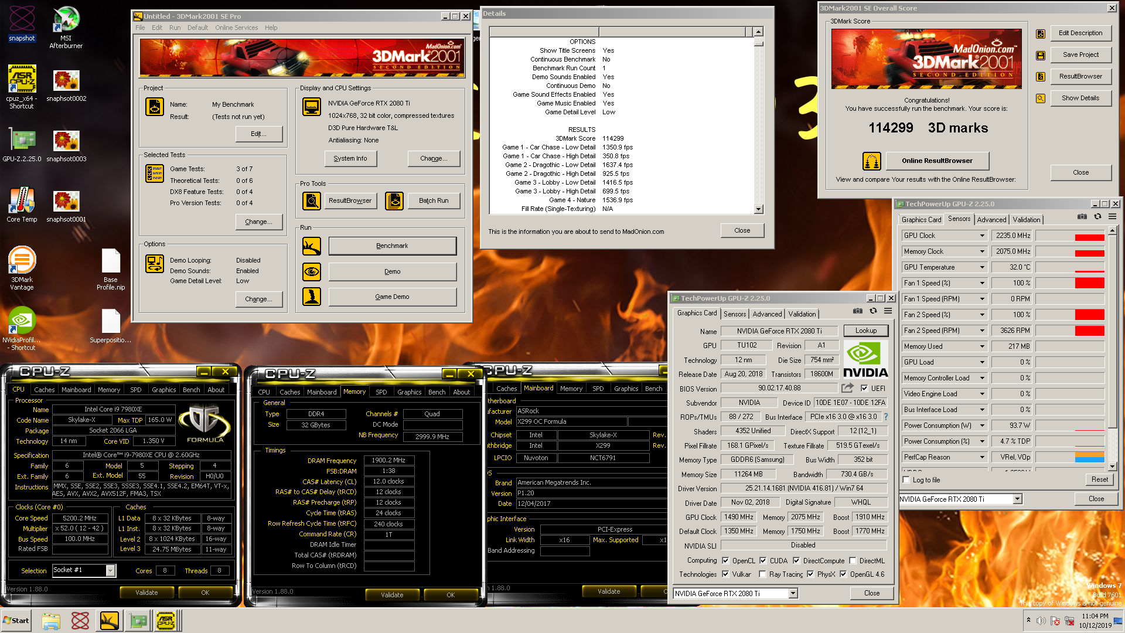Open the Online Services menu in 3DMark2001
The width and height of the screenshot is (1125, 633).
point(236,28)
